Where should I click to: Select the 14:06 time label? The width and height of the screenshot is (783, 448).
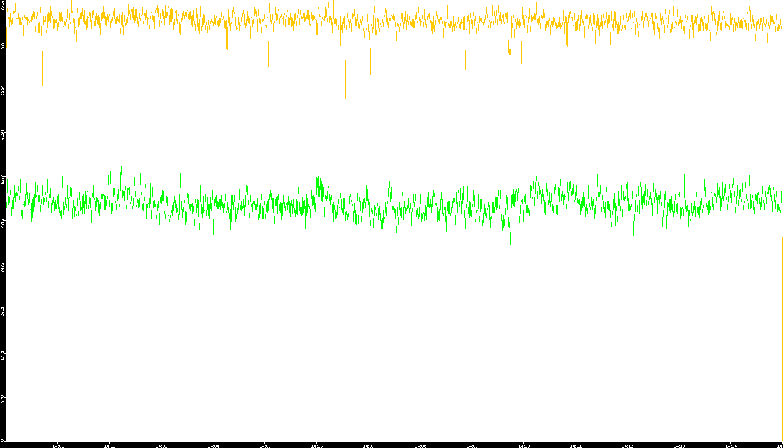[x=317, y=446]
